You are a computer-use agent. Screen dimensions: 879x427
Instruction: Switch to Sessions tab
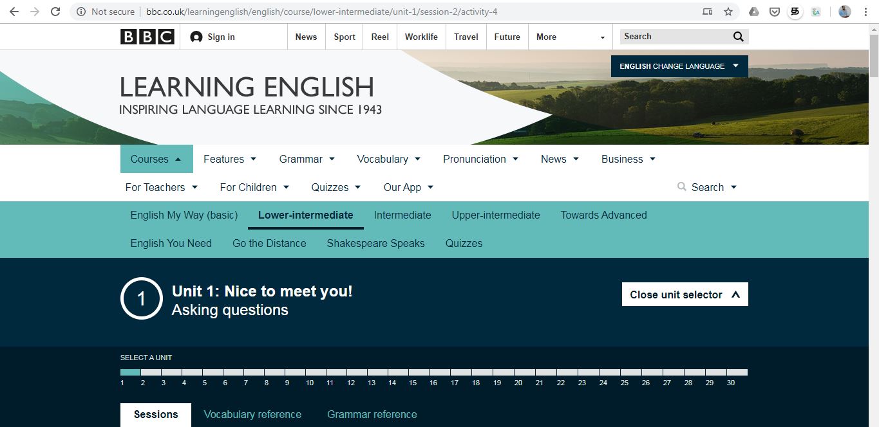156,415
